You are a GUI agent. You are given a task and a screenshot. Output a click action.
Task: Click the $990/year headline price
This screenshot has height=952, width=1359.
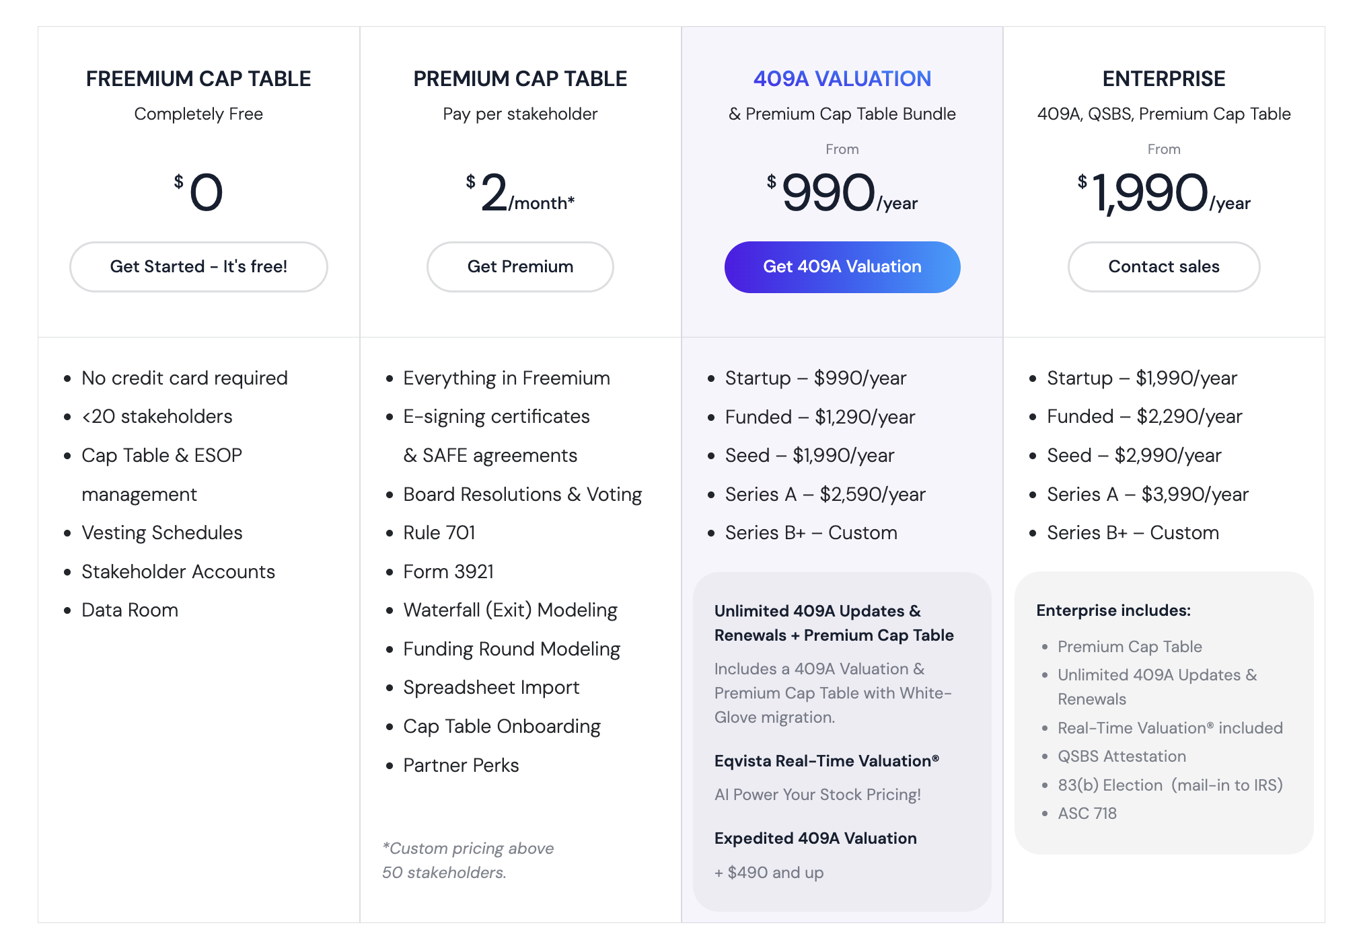(x=842, y=194)
